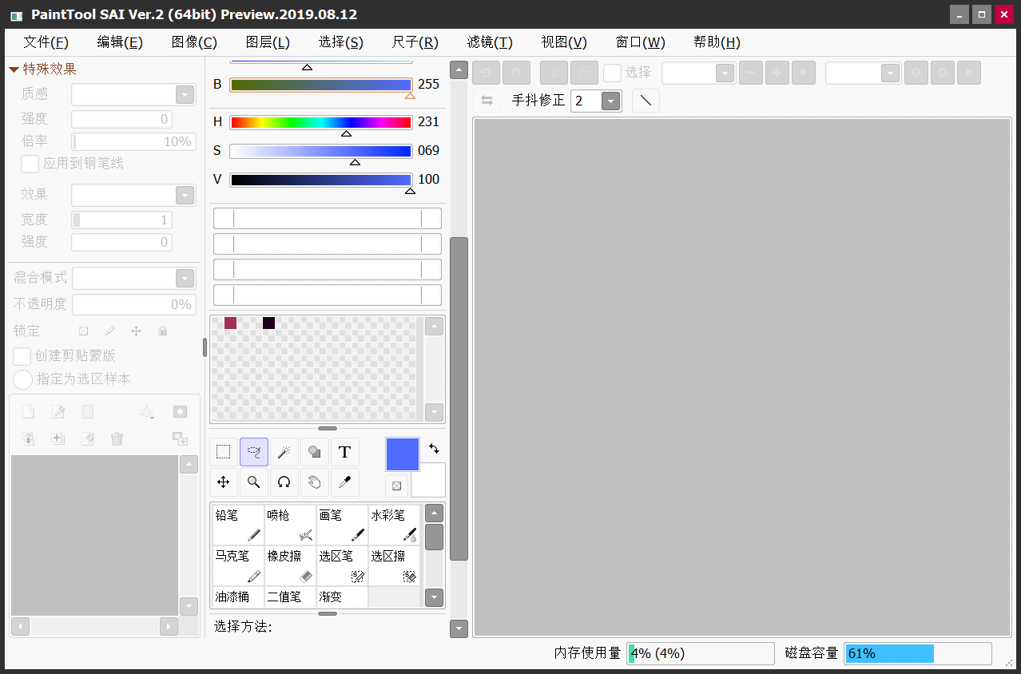Screen dimensions: 1021x674
Task: Click the blue foreground color swatch
Action: (403, 454)
